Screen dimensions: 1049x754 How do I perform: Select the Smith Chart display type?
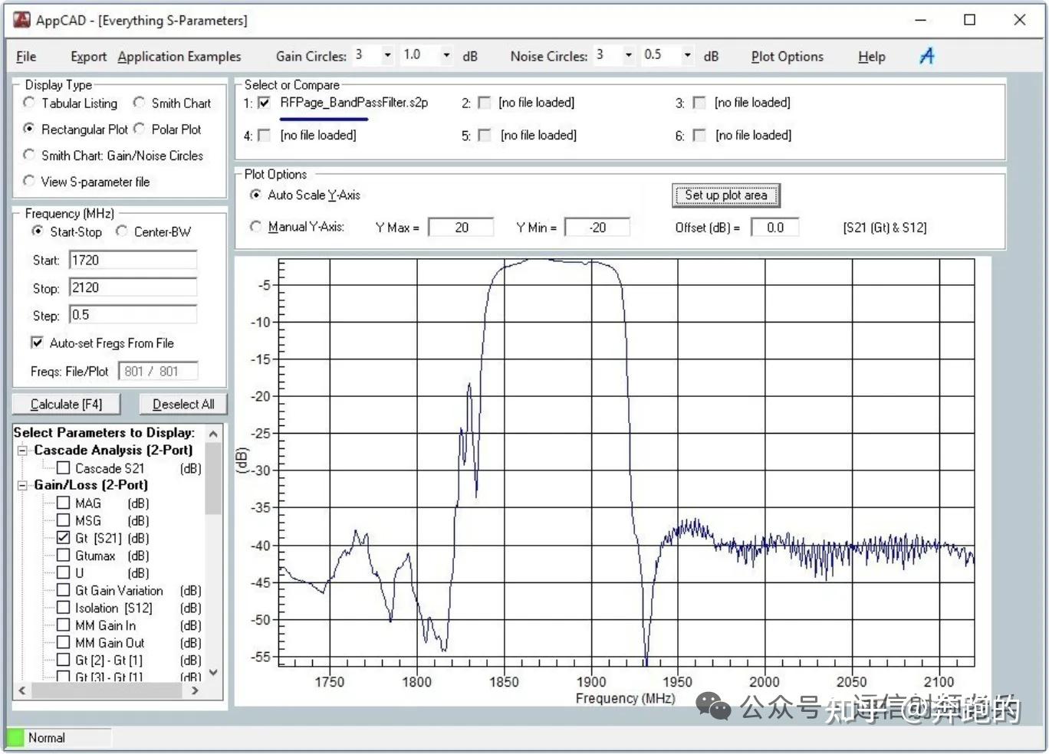tap(139, 103)
